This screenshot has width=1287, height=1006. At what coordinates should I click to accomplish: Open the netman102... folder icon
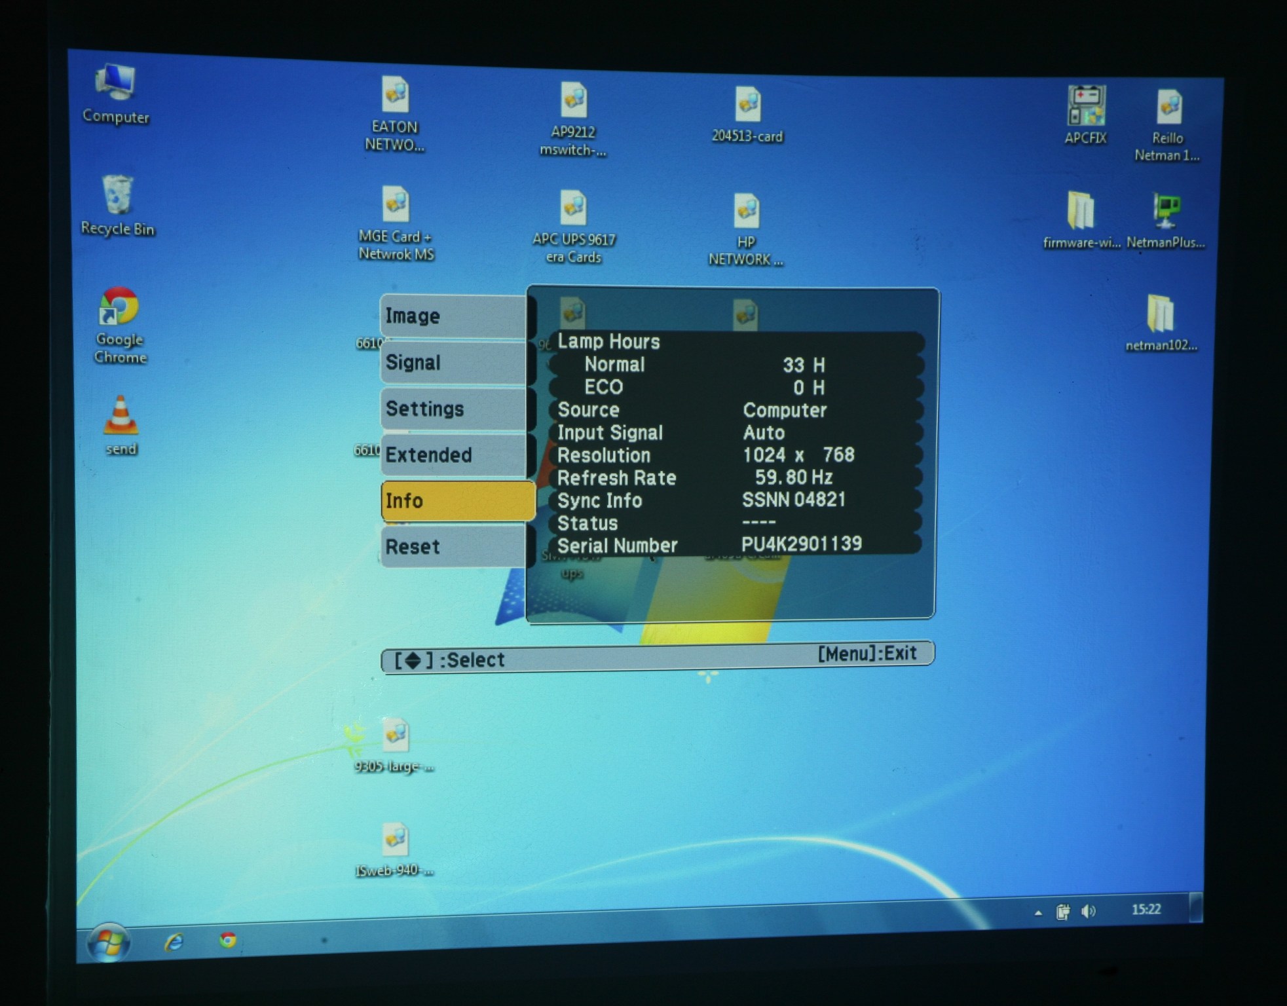[x=1161, y=324]
